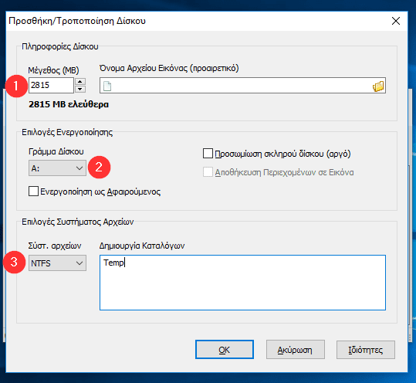The height and width of the screenshot is (383, 416).
Task: Click the blank document icon in filename field
Action: [x=107, y=86]
